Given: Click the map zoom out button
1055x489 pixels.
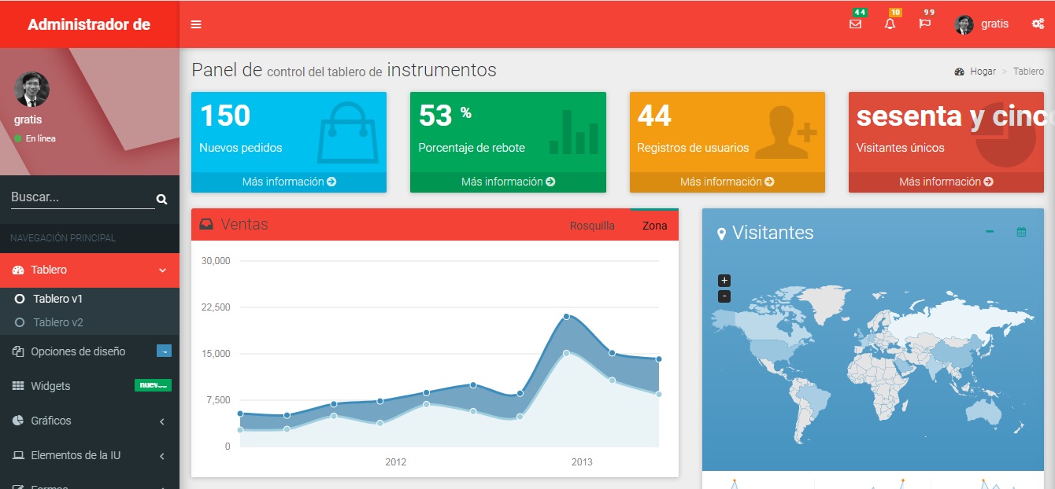Looking at the screenshot, I should point(724,296).
